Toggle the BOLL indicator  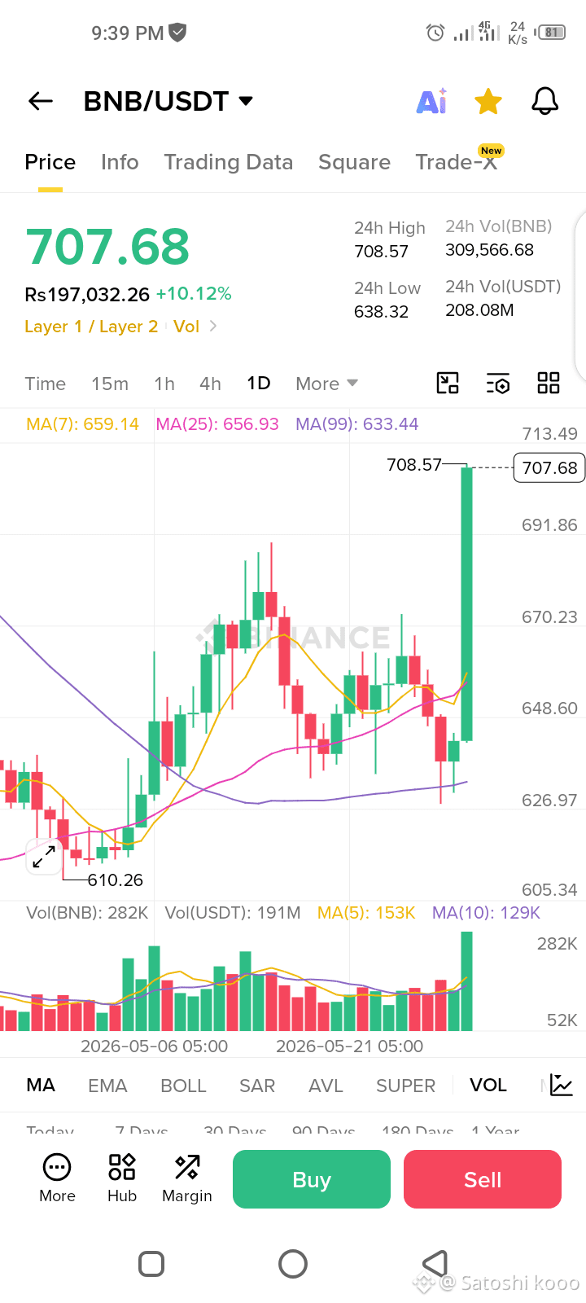tap(183, 1086)
